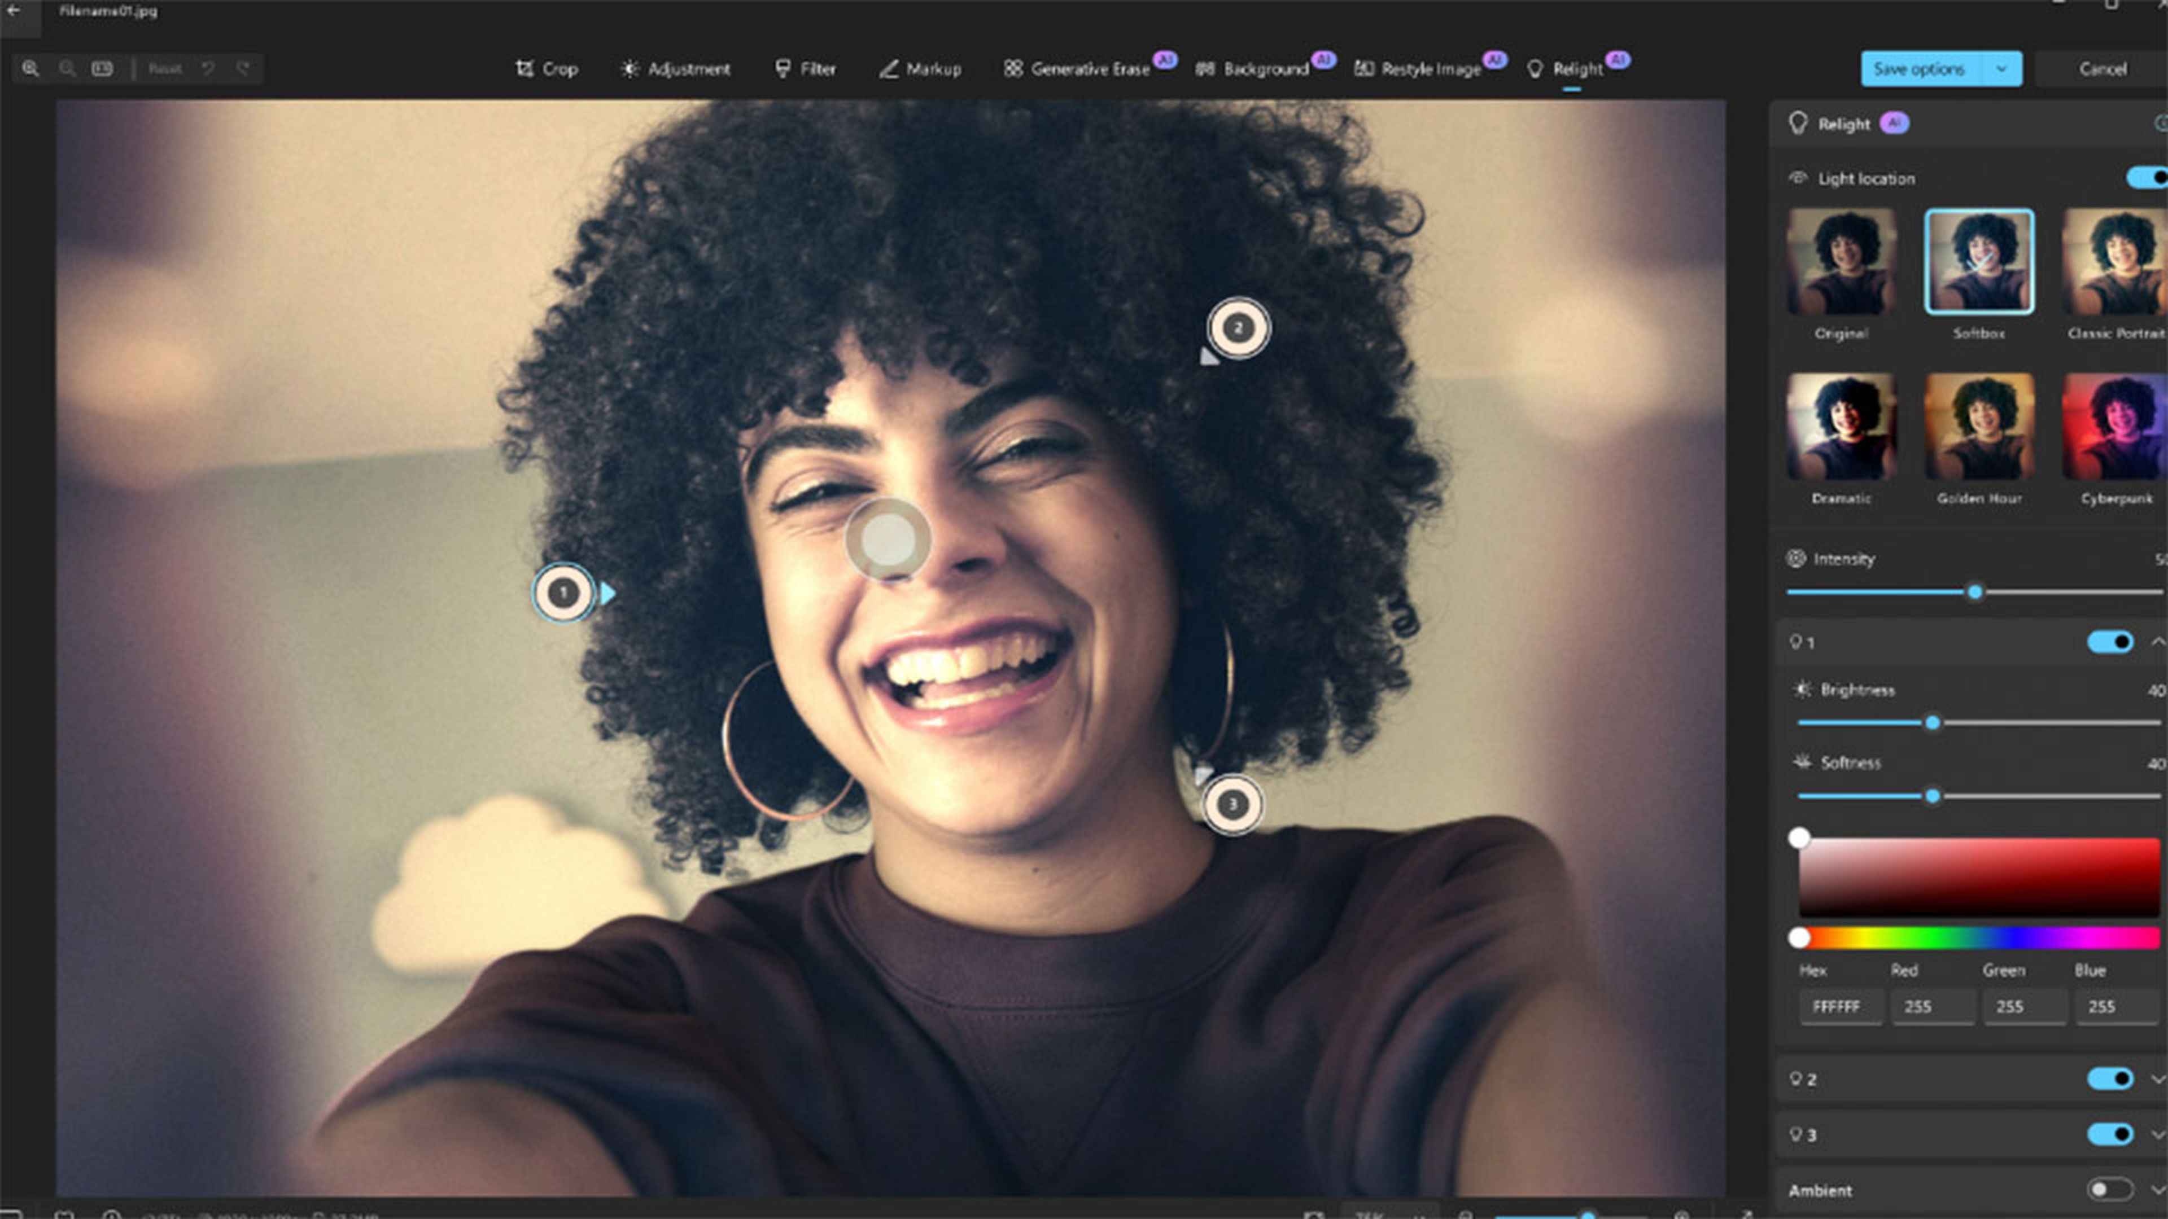The height and width of the screenshot is (1219, 2168).
Task: Toggle the Light location switch
Action: coord(2147,178)
